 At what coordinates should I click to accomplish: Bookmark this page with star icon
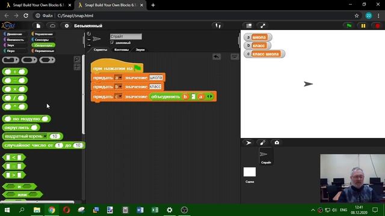coord(357,16)
